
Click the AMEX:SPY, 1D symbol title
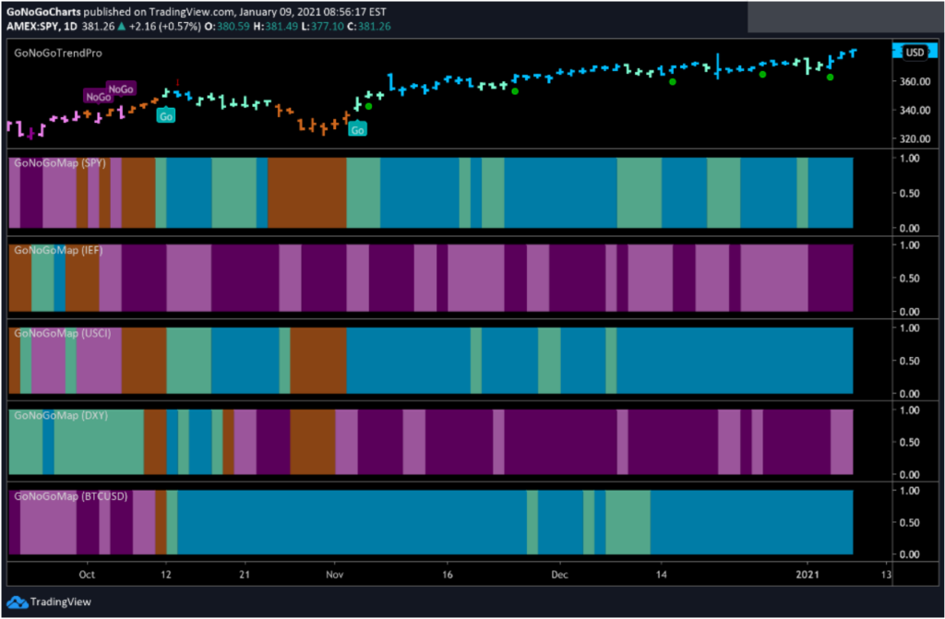click(x=38, y=26)
